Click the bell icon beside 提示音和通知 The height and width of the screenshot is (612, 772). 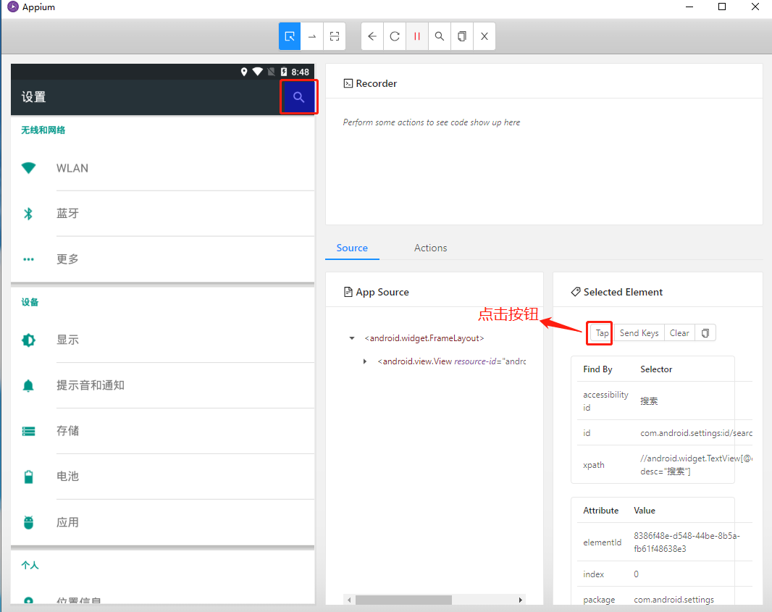click(x=28, y=385)
